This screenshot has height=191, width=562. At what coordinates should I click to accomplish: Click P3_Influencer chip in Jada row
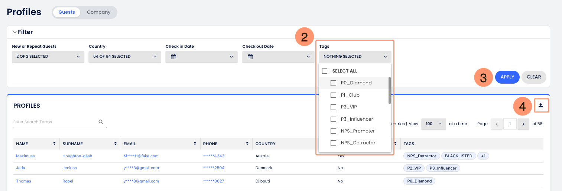click(443, 168)
